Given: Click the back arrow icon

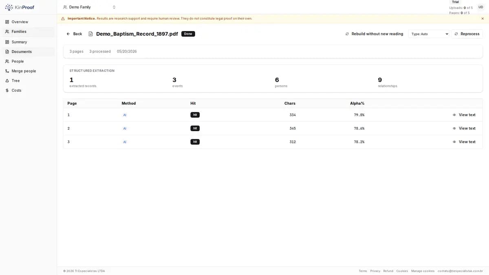Looking at the screenshot, I should click(x=68, y=34).
